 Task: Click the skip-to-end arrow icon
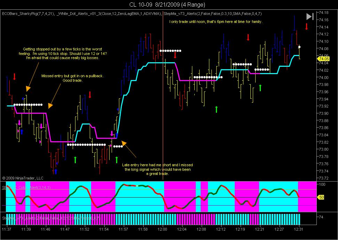(310, 17)
